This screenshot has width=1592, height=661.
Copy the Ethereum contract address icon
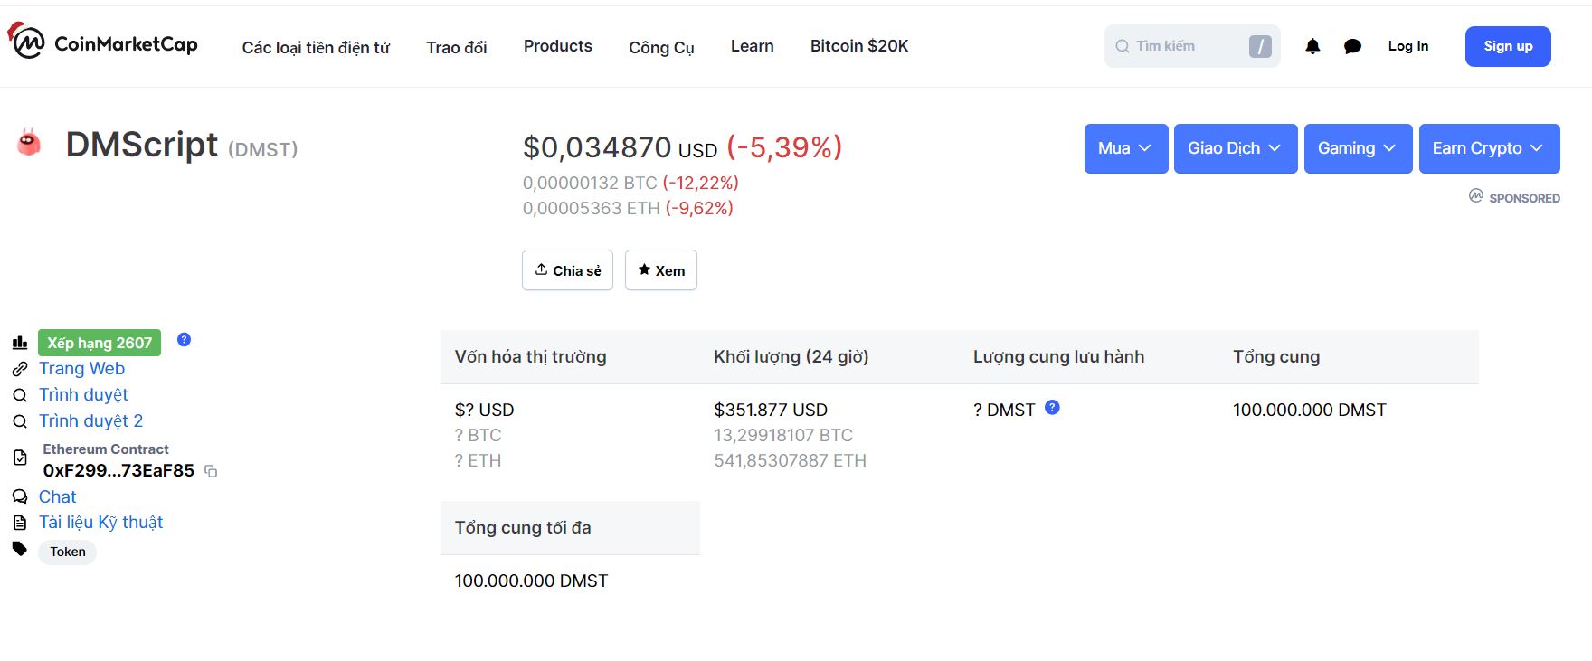point(211,471)
